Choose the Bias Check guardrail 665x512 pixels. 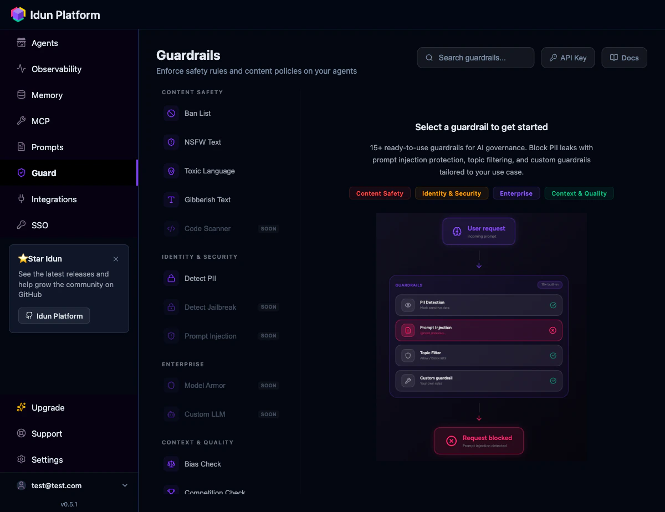coord(221,464)
